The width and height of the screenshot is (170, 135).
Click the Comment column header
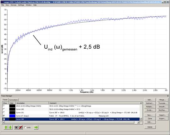pyautogui.click(x=94, y=103)
